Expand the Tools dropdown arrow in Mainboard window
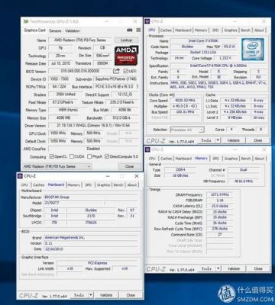 click(x=90, y=295)
